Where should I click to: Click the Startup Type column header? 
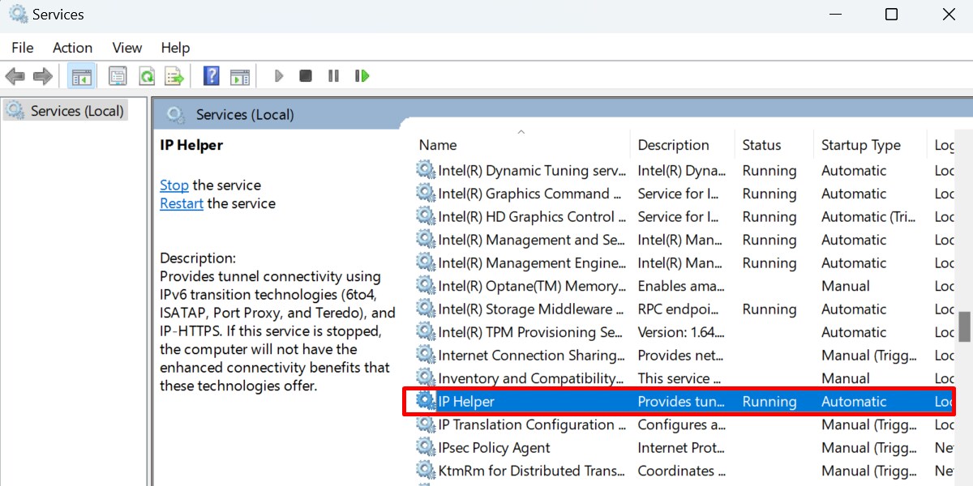click(x=861, y=144)
